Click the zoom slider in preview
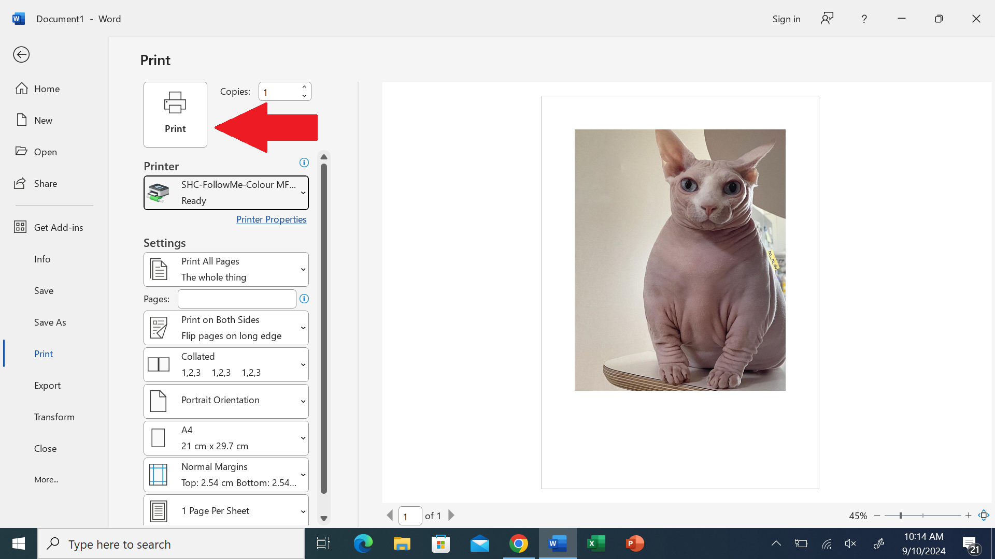The height and width of the screenshot is (559, 995). (x=901, y=516)
